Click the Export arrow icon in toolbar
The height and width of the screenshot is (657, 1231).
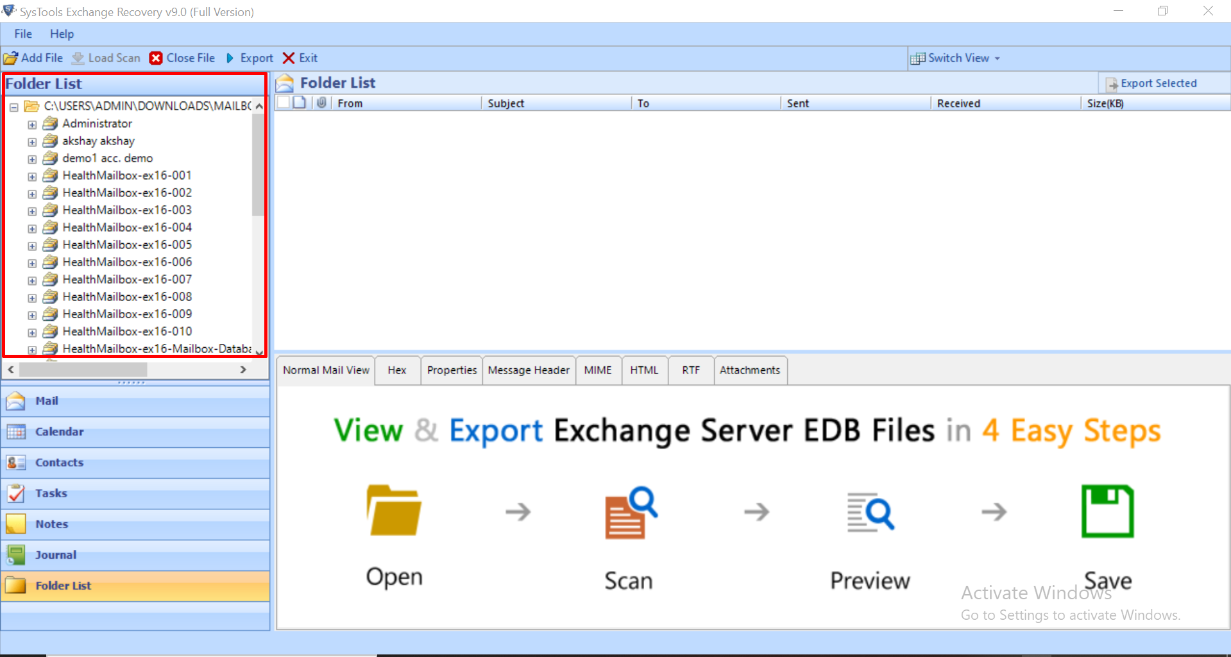(230, 58)
